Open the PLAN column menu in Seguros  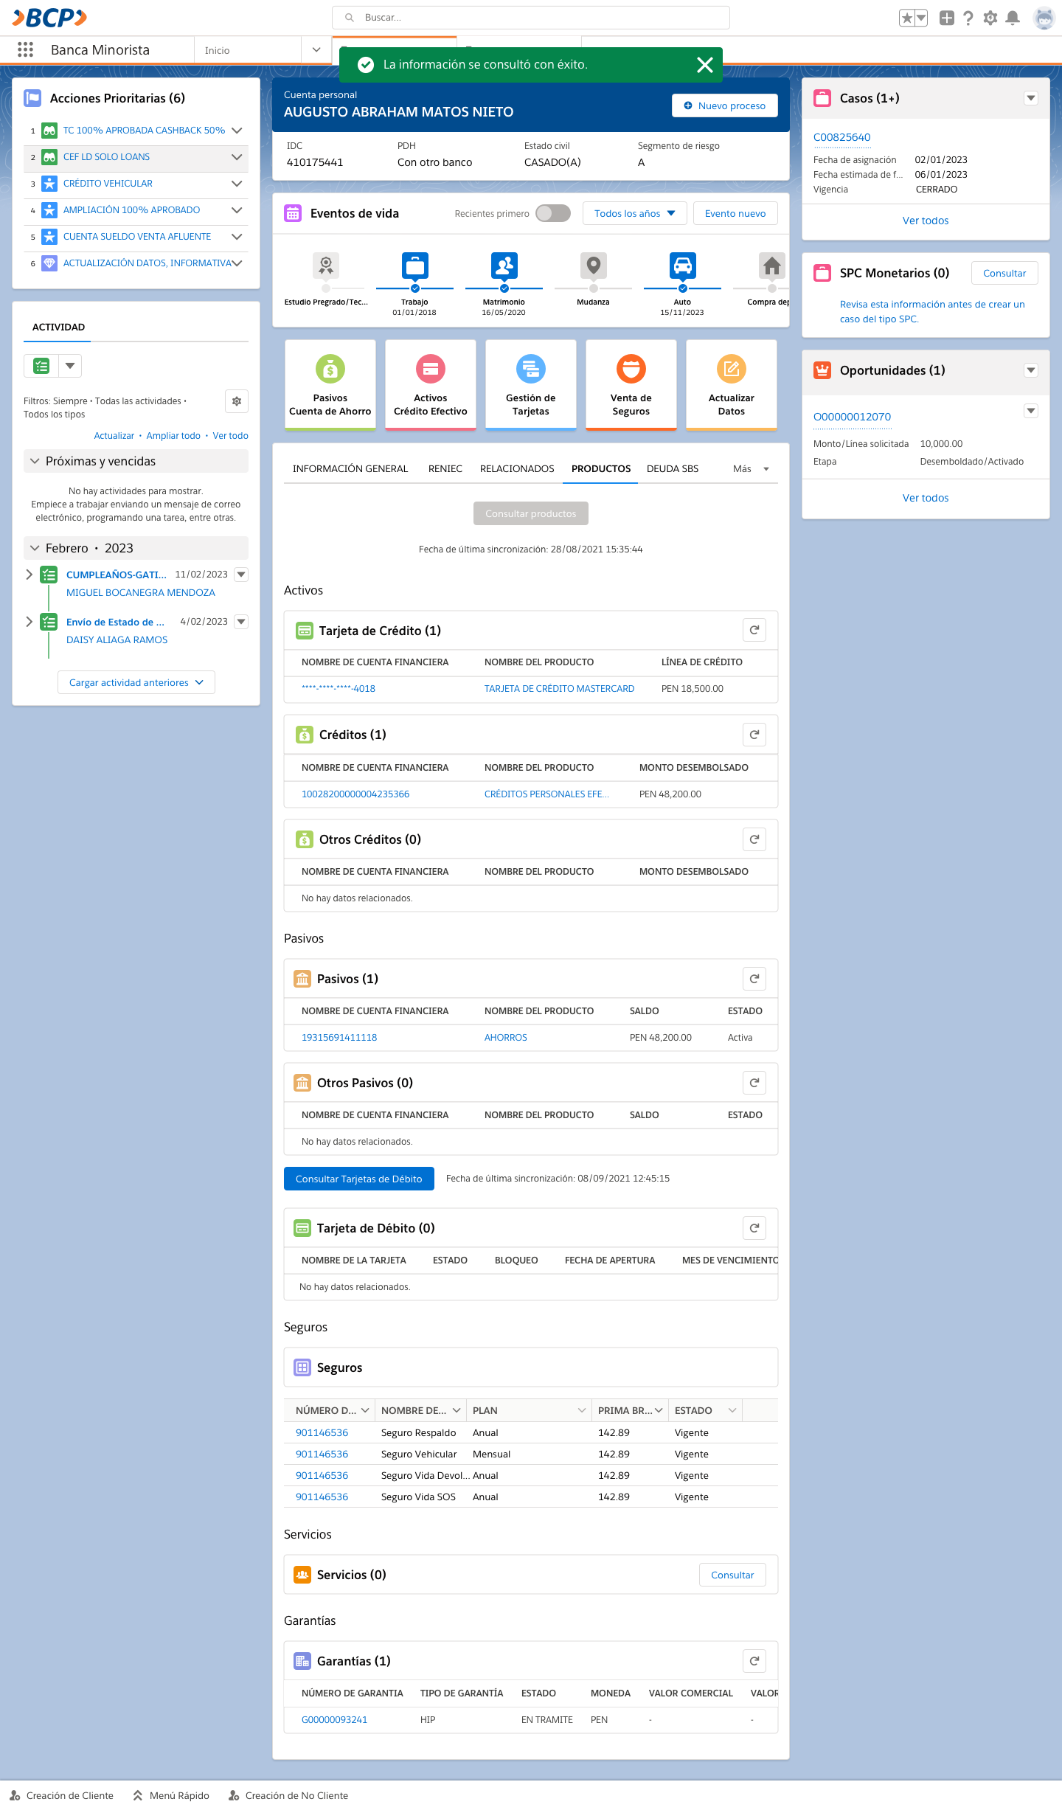[582, 1410]
